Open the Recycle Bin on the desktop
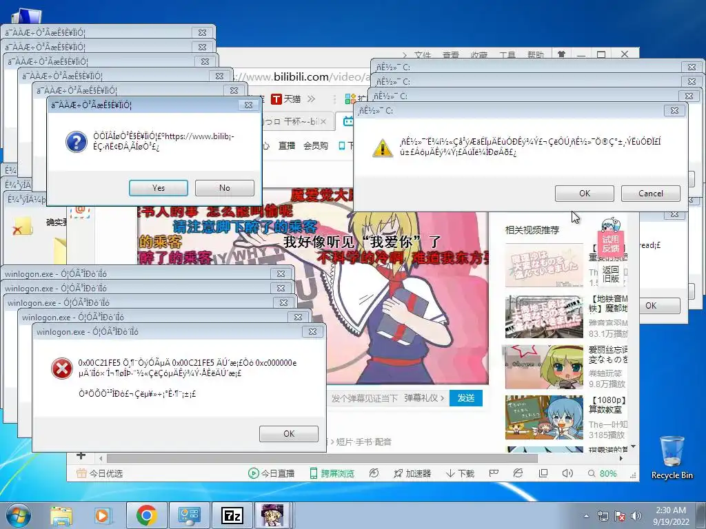706x529 pixels. click(672, 457)
